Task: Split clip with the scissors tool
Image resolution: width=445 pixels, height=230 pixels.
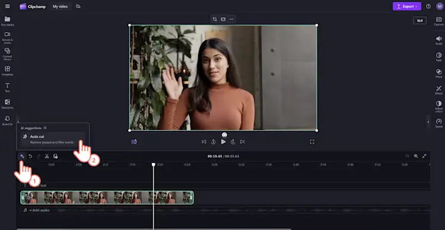Action: click(x=47, y=156)
